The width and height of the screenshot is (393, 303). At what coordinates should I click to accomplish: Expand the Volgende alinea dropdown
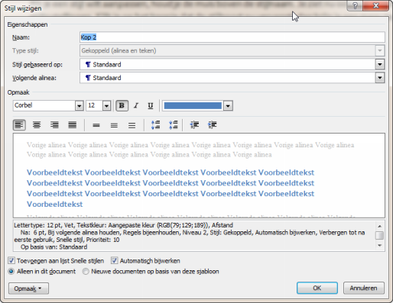coord(380,78)
